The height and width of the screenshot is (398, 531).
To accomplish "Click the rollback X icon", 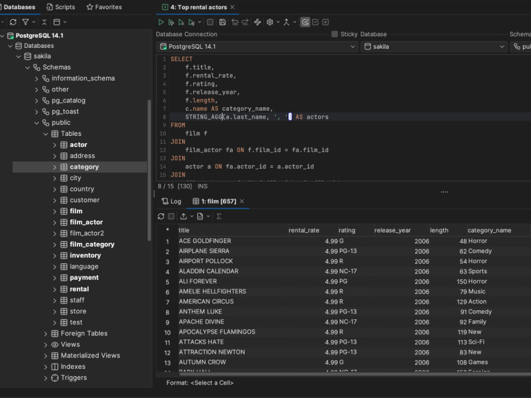I will pos(326,22).
